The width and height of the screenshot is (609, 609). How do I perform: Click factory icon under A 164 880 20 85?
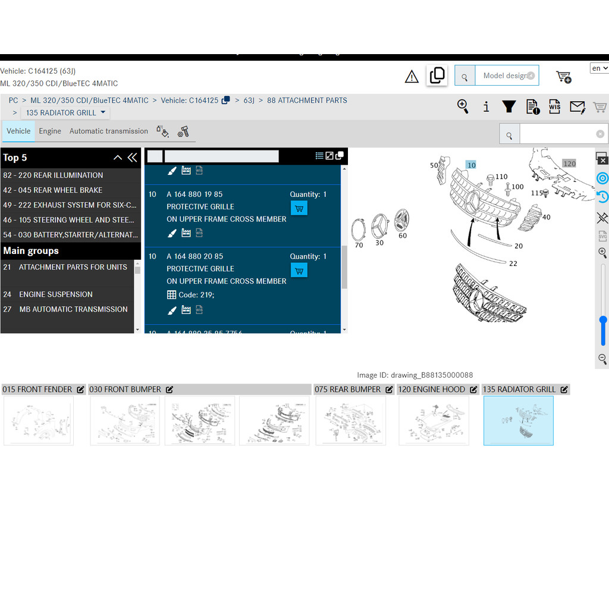(x=186, y=309)
